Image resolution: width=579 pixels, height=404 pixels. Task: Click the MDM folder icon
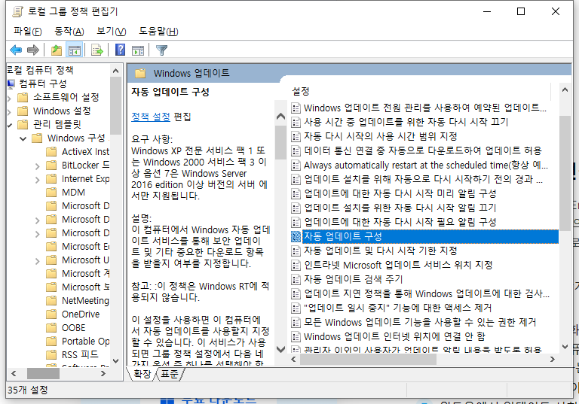51,192
